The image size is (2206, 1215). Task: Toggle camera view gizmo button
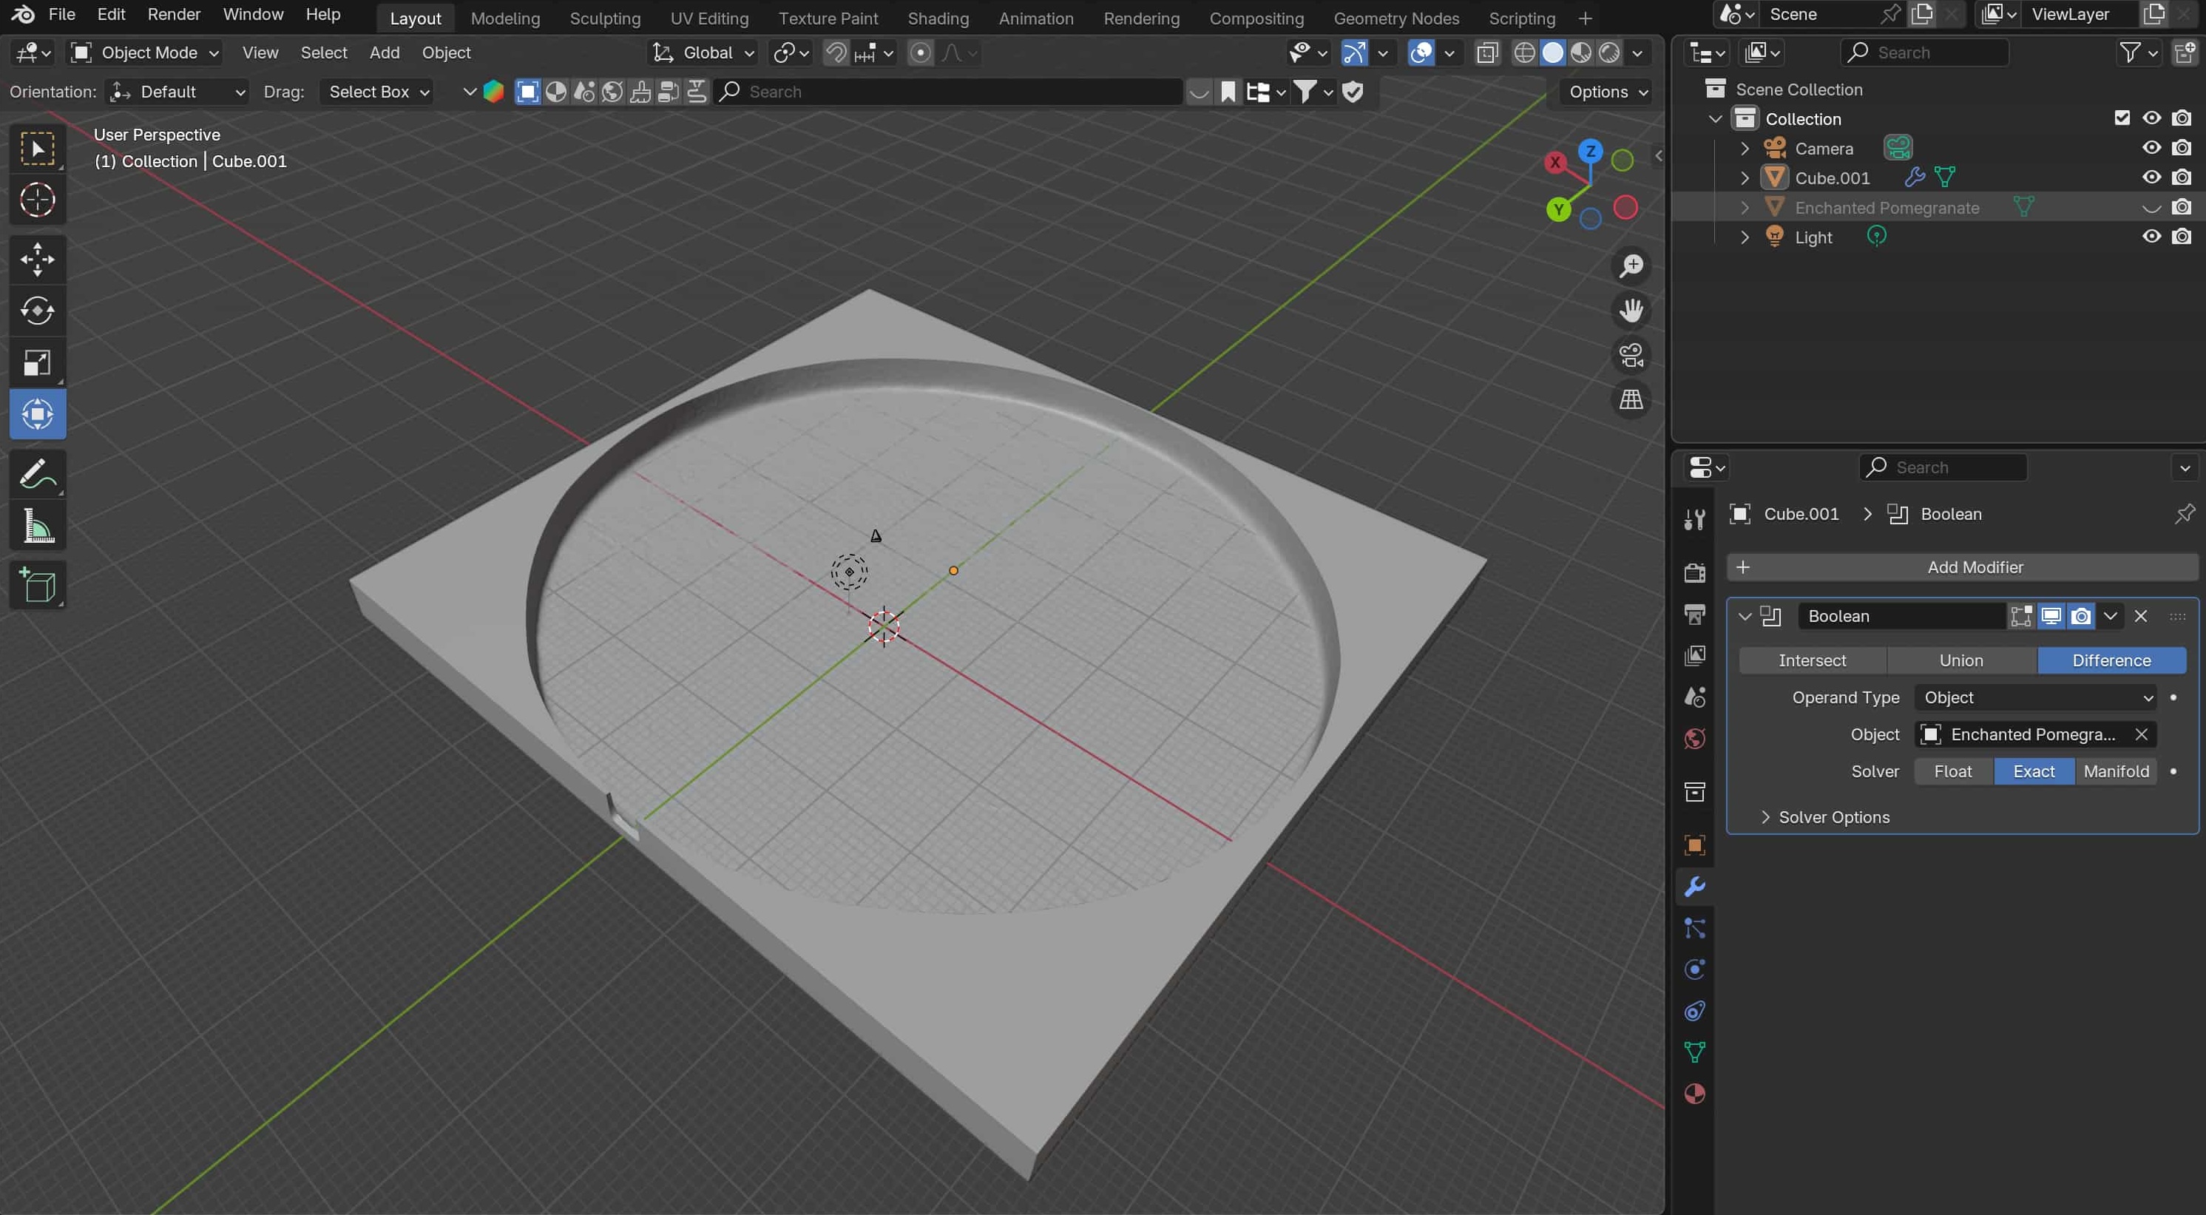point(1631,354)
